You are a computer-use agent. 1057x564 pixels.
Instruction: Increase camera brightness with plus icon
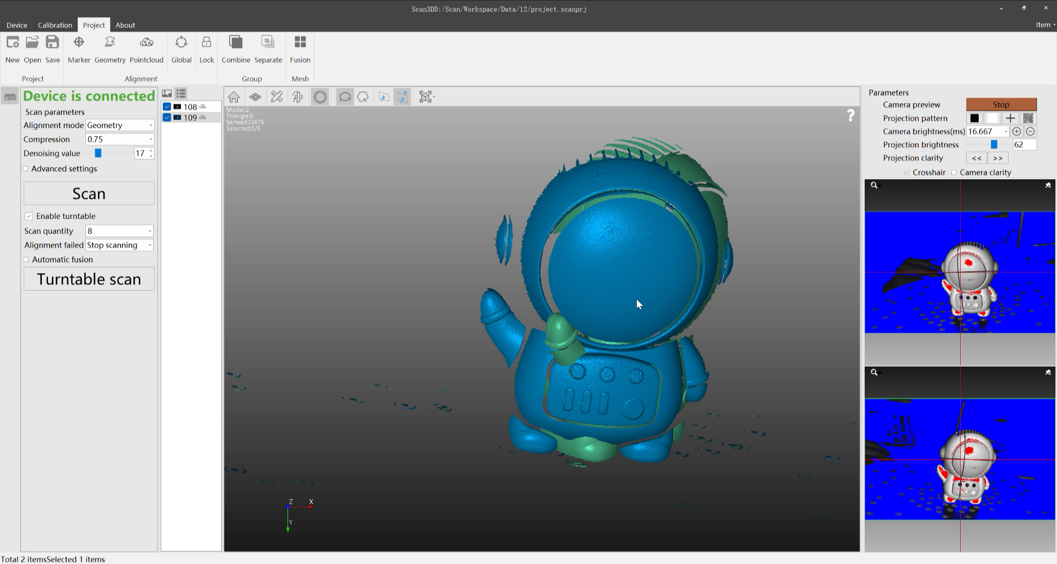pyautogui.click(x=1017, y=132)
